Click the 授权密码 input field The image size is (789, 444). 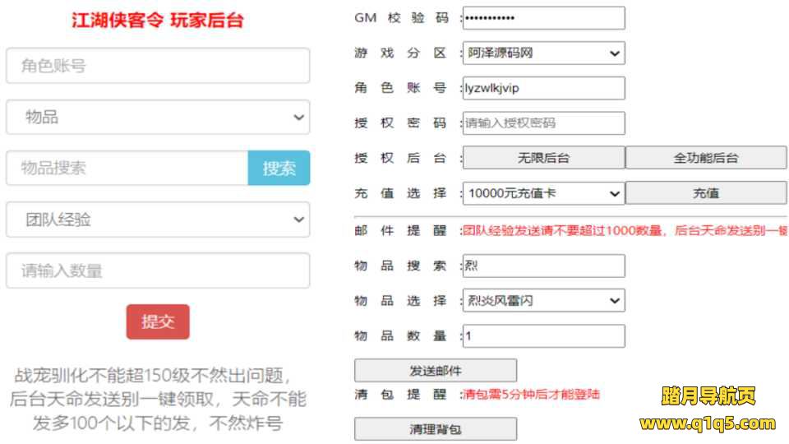click(543, 123)
